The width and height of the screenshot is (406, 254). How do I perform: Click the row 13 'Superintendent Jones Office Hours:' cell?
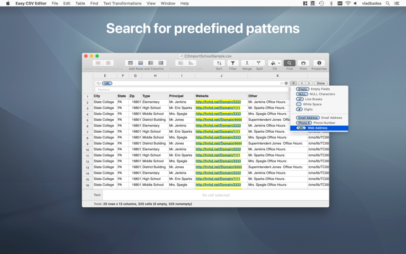[x=278, y=167]
